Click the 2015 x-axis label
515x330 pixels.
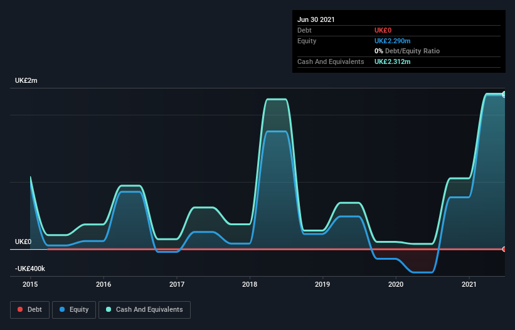point(30,284)
